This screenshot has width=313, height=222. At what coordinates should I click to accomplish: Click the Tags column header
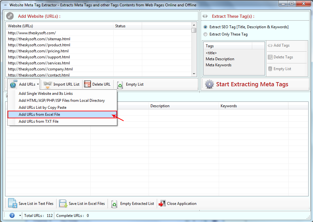coord(228,46)
